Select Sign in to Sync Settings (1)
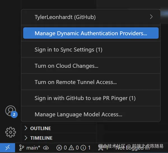Screen dimensions: 168x153 pos(91,50)
